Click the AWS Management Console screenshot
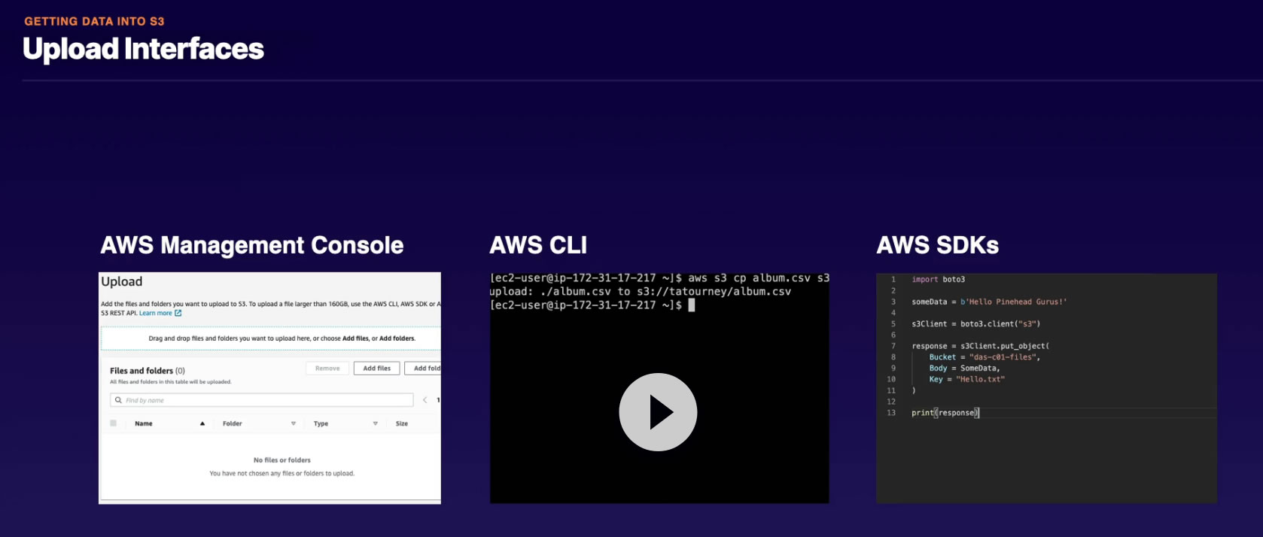 point(269,387)
